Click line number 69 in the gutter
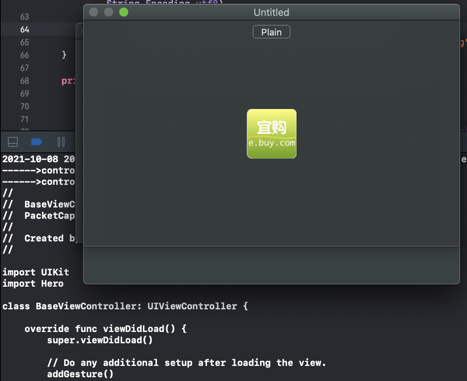This screenshot has width=467, height=381. pyautogui.click(x=25, y=94)
